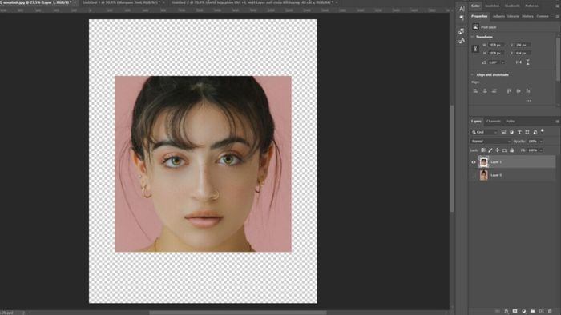Click the link layers icon
561x315 pixels.
(x=498, y=312)
